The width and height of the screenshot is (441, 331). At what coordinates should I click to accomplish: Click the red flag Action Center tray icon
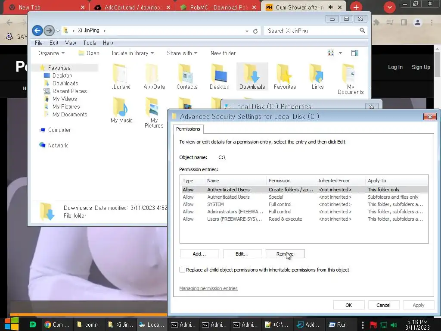coord(373,325)
